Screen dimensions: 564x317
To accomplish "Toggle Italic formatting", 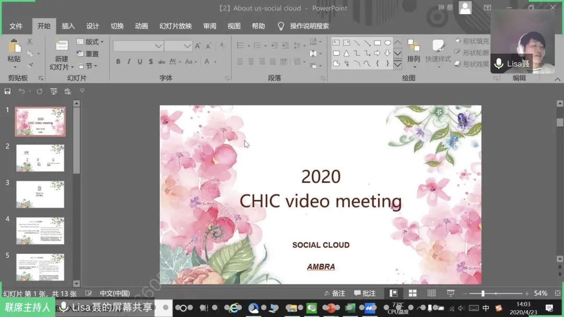I will 129,62.
